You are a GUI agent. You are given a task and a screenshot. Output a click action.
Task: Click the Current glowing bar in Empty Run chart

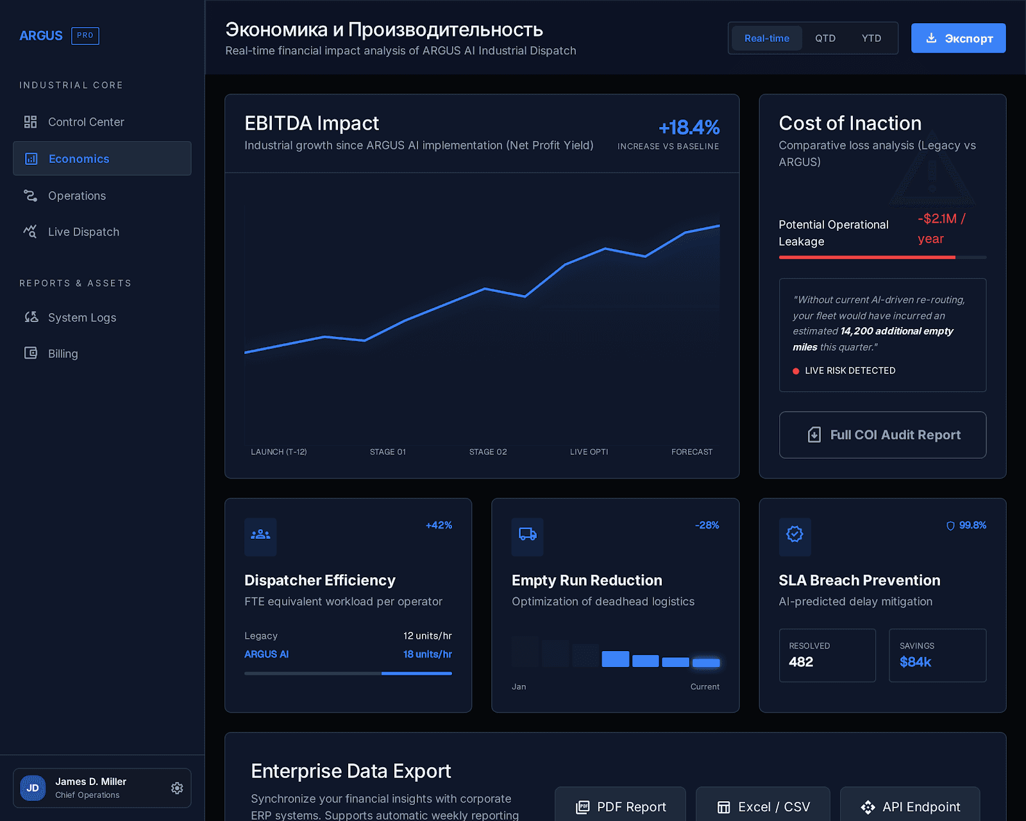[706, 663]
